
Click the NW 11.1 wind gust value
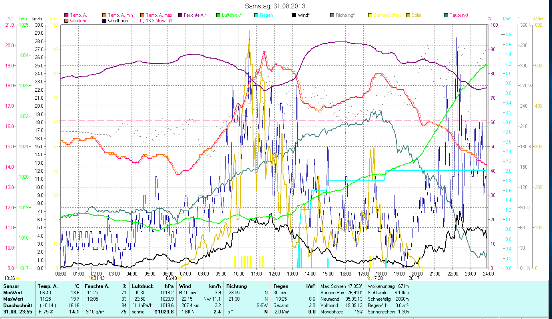point(212,299)
